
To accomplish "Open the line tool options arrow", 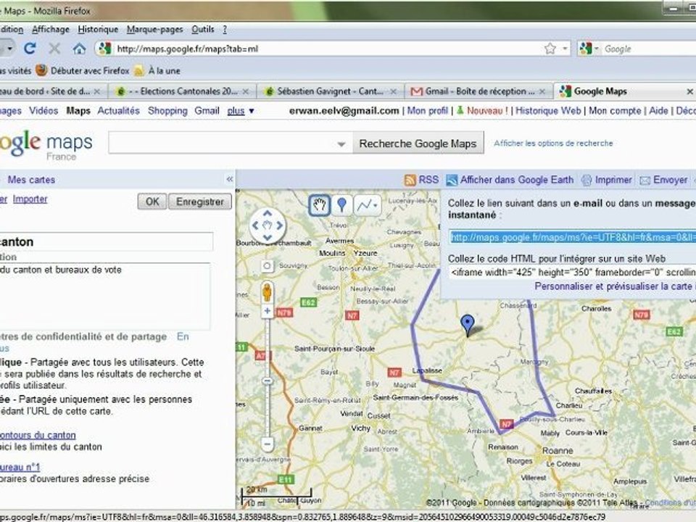I will pyautogui.click(x=376, y=205).
